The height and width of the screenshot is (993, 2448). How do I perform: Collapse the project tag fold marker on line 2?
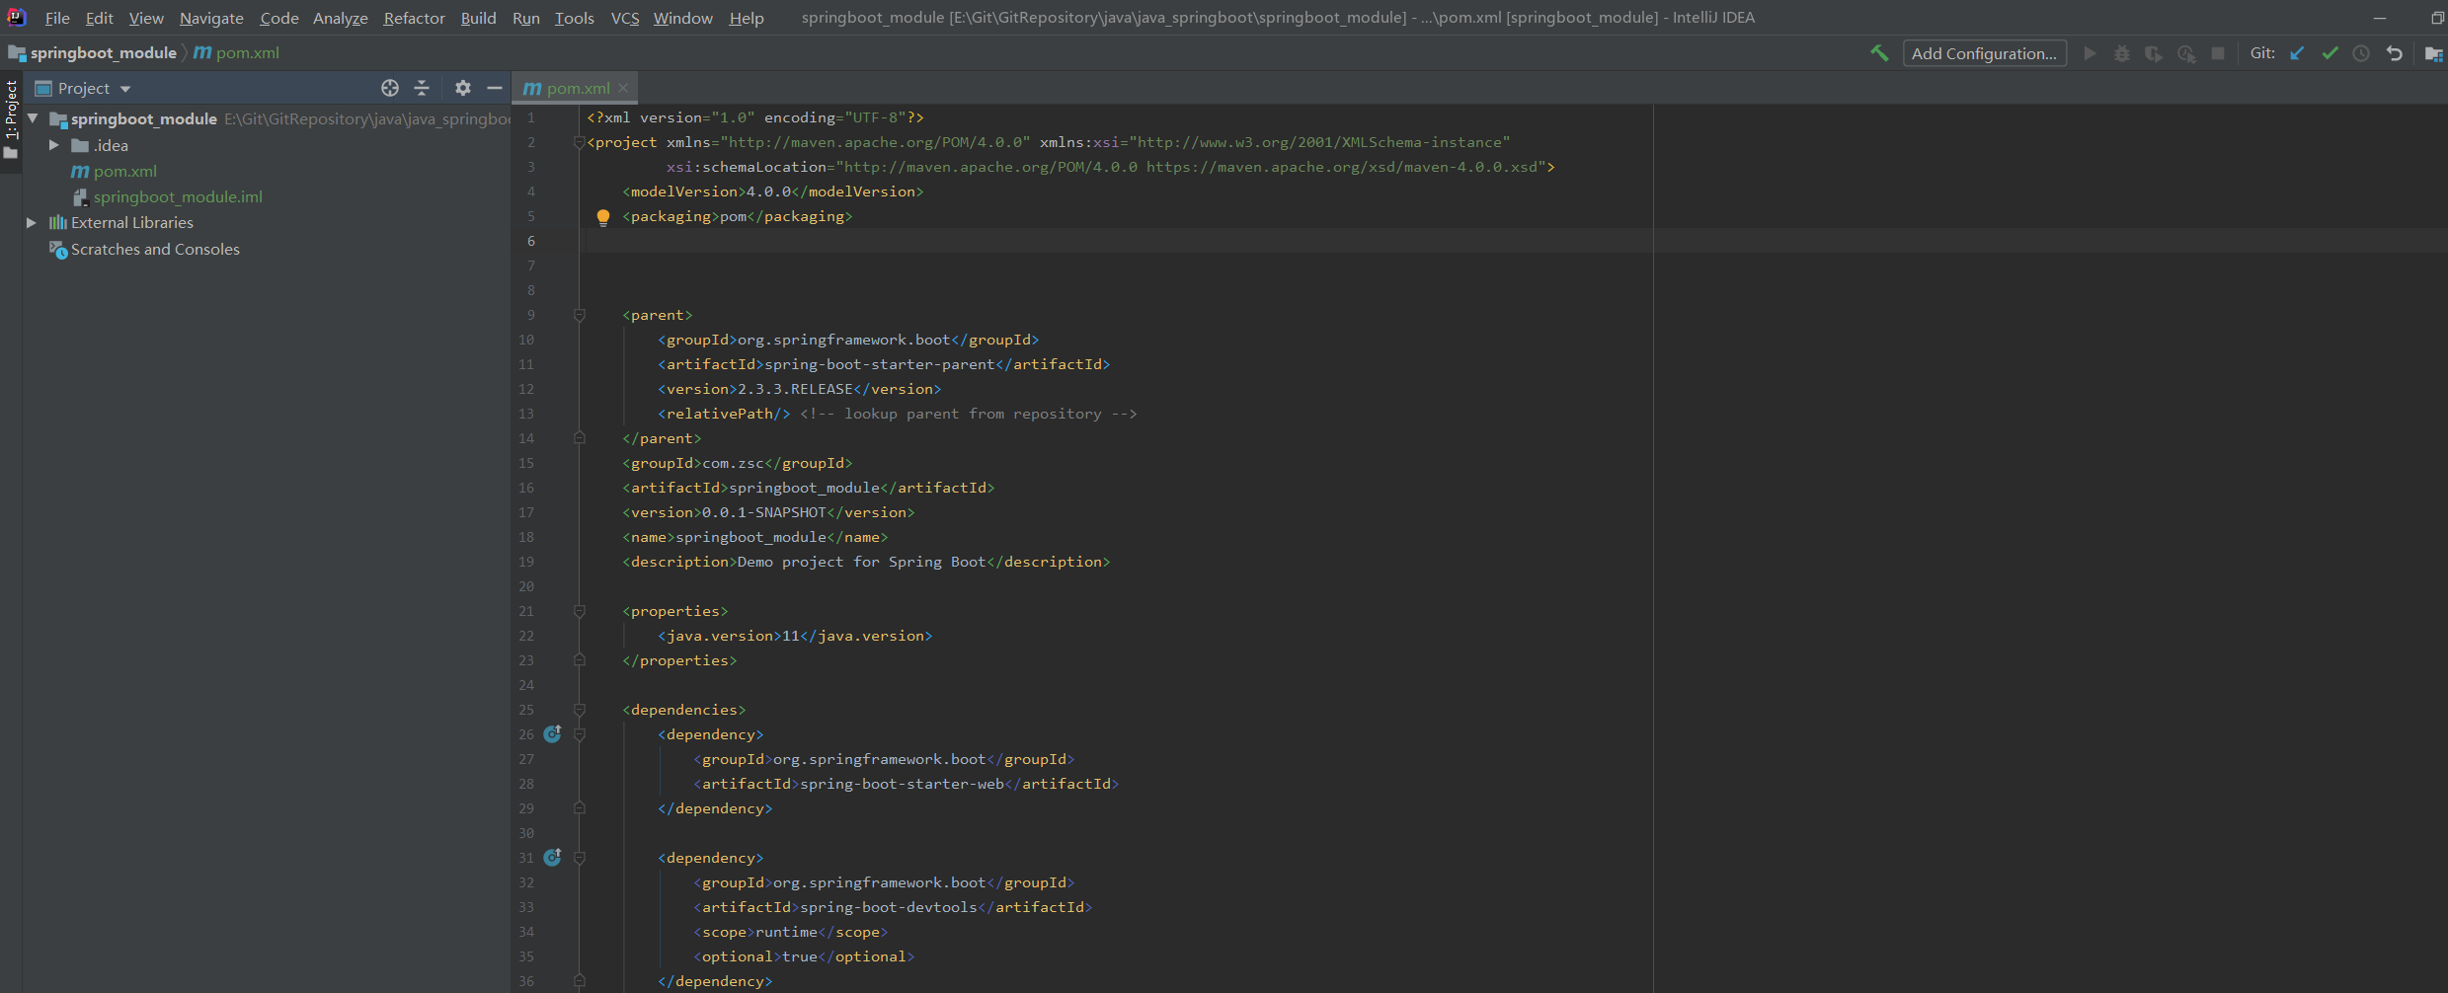(x=580, y=142)
